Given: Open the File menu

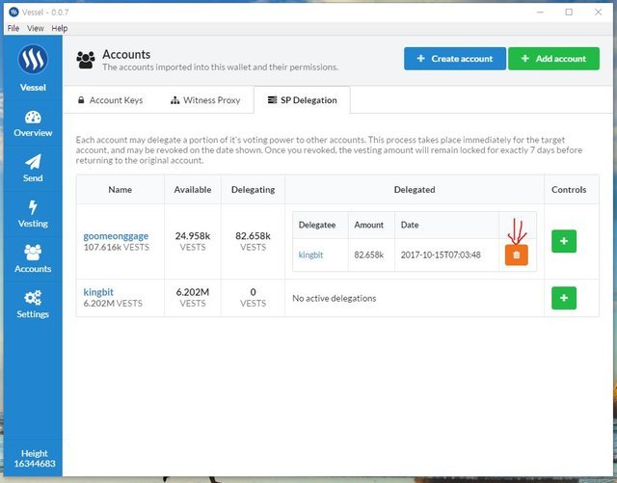Looking at the screenshot, I should [13, 29].
